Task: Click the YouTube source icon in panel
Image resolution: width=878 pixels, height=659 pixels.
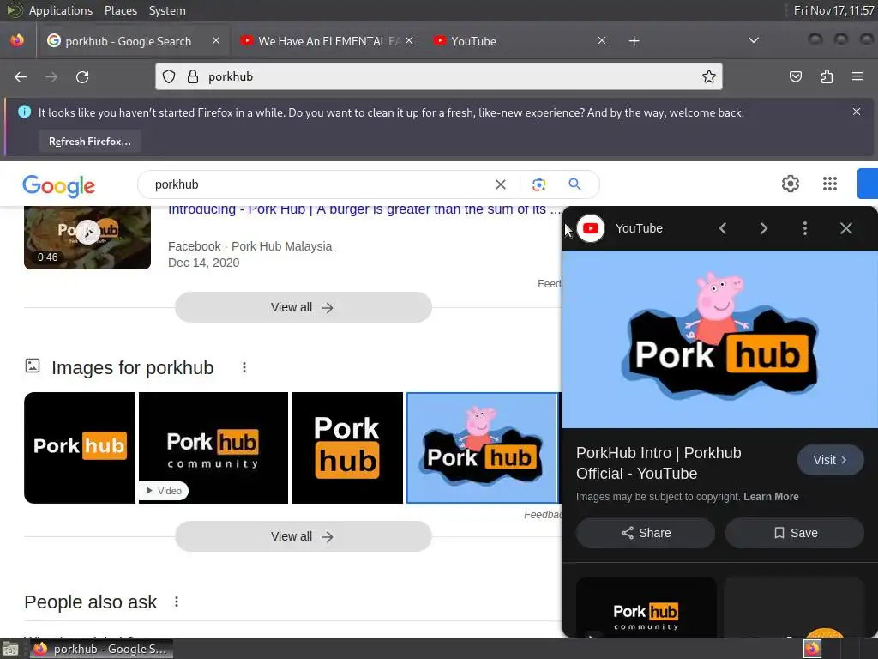Action: [x=591, y=228]
